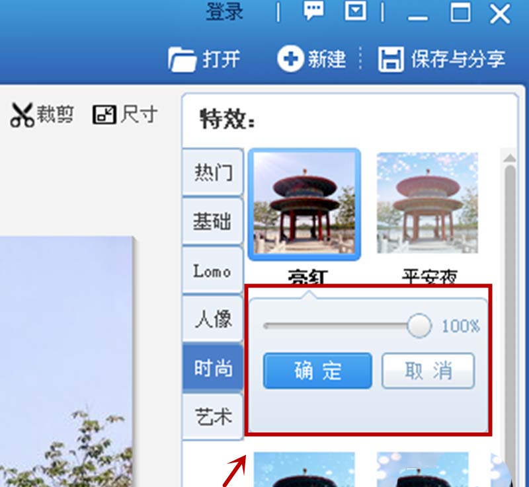Click the effect intensity slider knob

419,325
